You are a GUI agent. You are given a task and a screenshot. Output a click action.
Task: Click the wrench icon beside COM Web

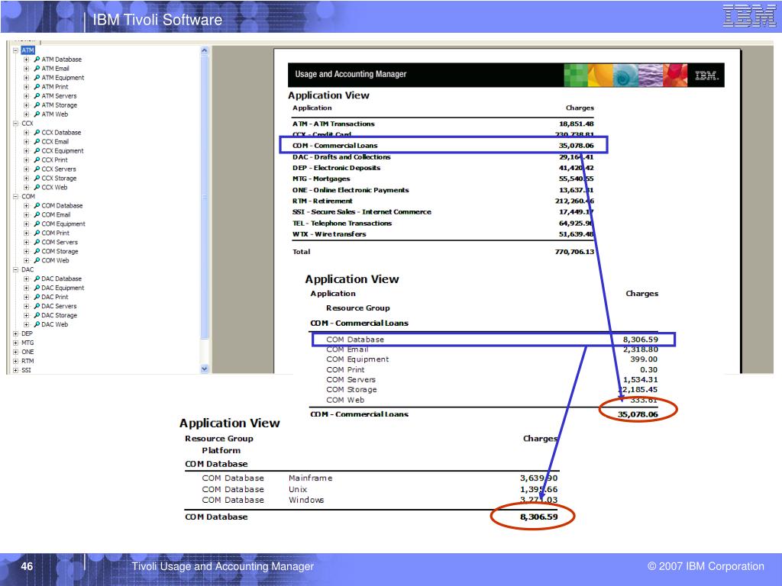click(37, 260)
